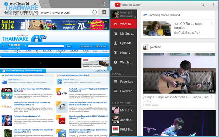Open the D Plus Guide app icon
Viewport: 219px width, 137px height.
(7, 94)
